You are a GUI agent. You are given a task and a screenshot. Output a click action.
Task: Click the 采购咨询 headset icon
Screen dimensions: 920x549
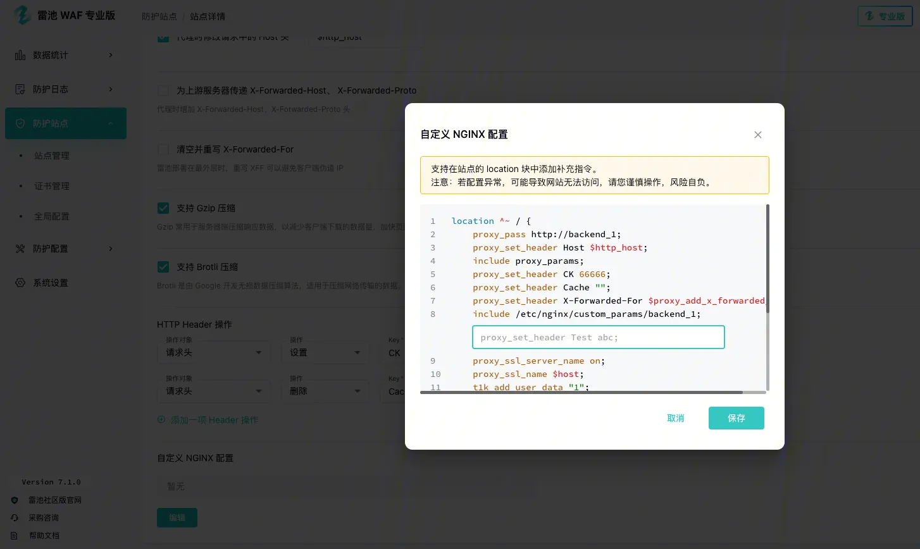pyautogui.click(x=15, y=517)
